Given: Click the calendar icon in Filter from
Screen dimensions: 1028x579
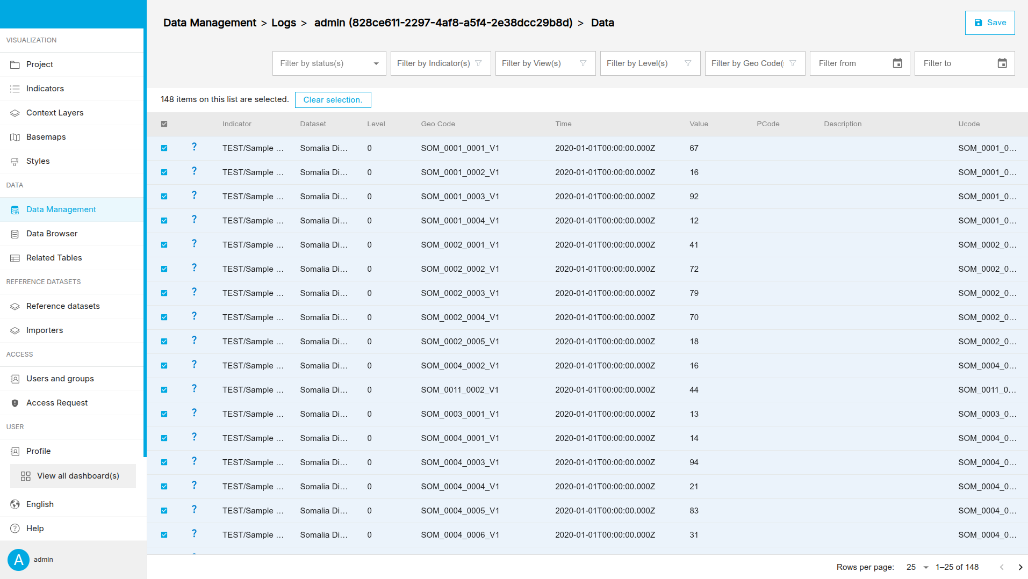Looking at the screenshot, I should tap(897, 63).
